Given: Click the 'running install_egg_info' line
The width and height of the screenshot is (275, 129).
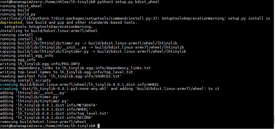Looking at the screenshot, I should tap(27, 56).
